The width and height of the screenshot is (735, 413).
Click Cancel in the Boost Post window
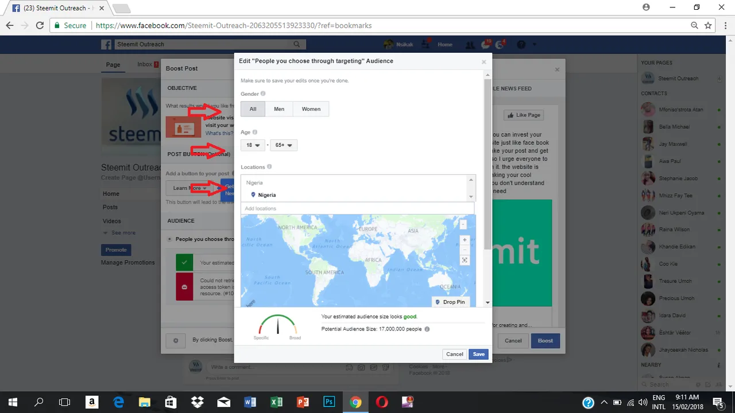click(513, 340)
